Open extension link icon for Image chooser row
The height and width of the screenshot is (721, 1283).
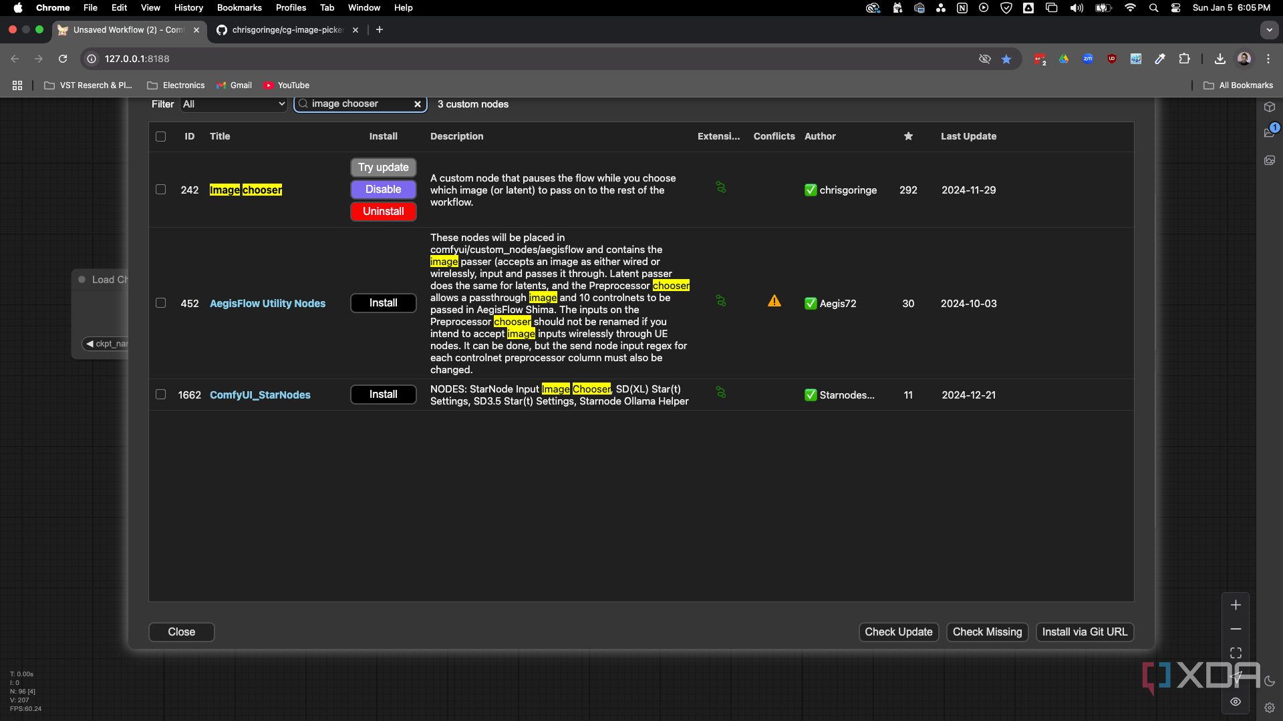(x=720, y=188)
